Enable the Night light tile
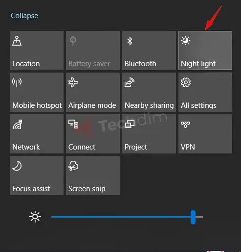Screen dimensions: 241x252 point(205,50)
